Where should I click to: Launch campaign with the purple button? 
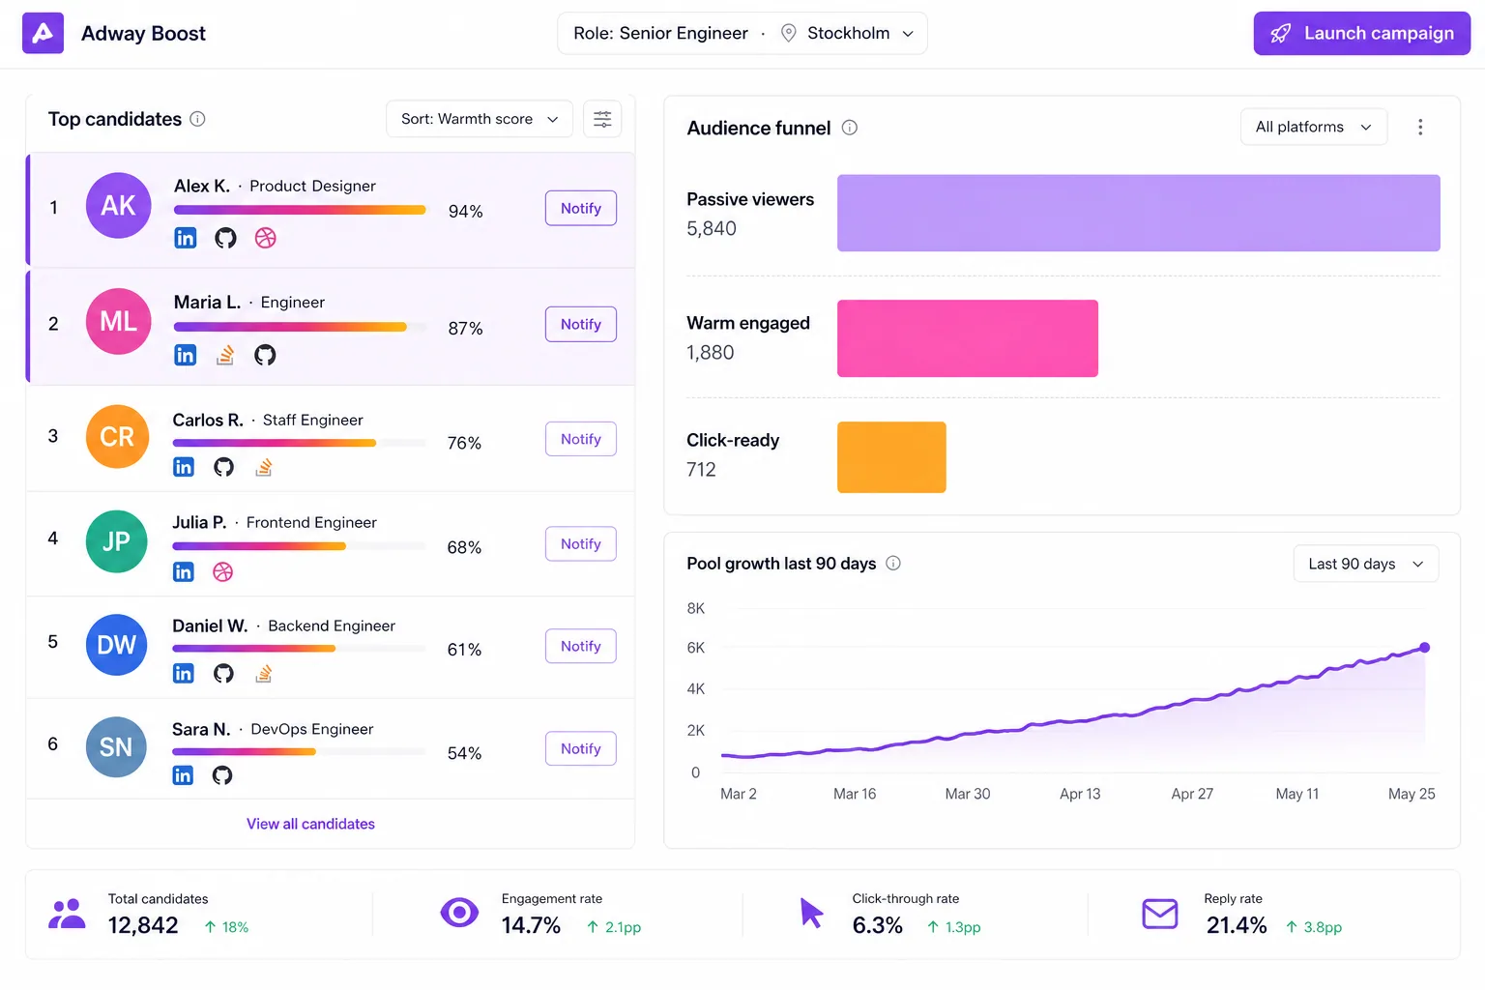coord(1362,33)
